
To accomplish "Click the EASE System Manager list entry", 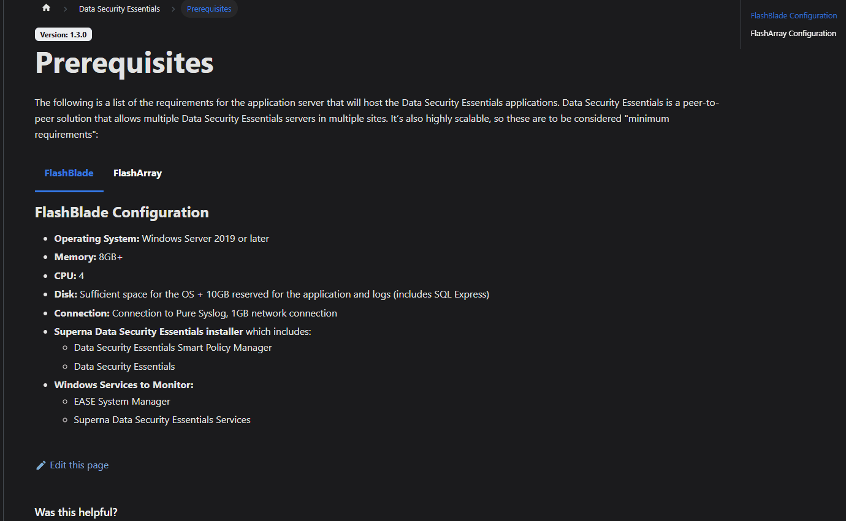I will coord(122,402).
